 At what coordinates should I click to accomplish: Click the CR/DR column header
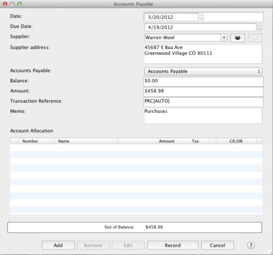pos(236,141)
